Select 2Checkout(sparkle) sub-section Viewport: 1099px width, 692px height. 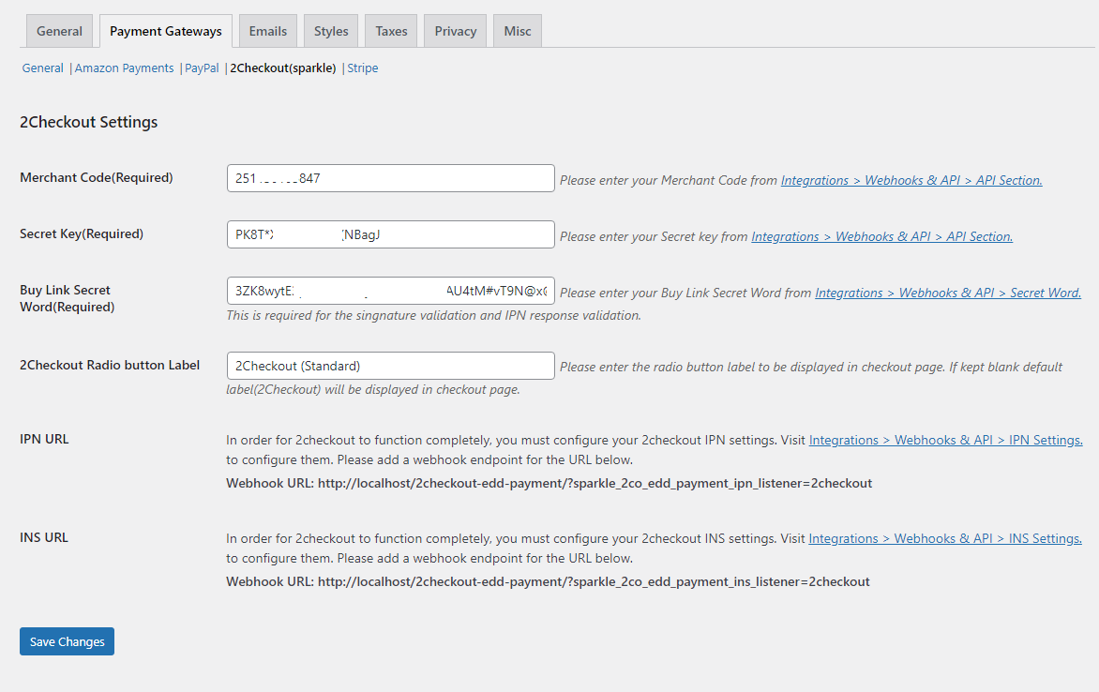click(x=283, y=68)
